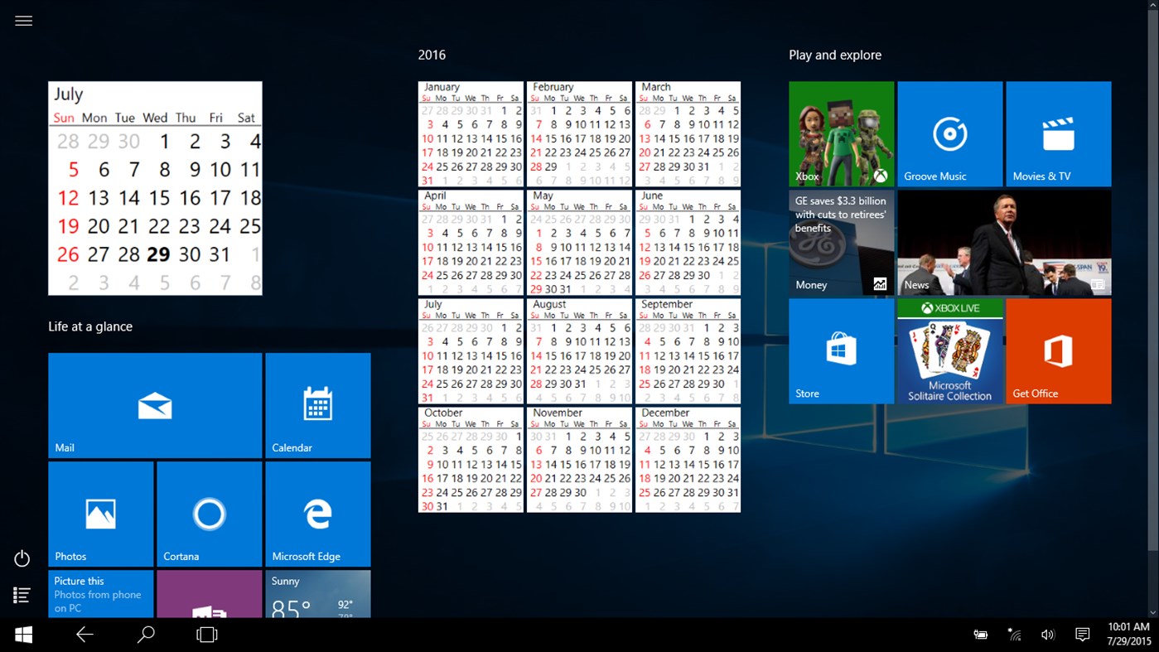Click the Search icon on the taskbar
Image resolution: width=1159 pixels, height=652 pixels.
145,634
